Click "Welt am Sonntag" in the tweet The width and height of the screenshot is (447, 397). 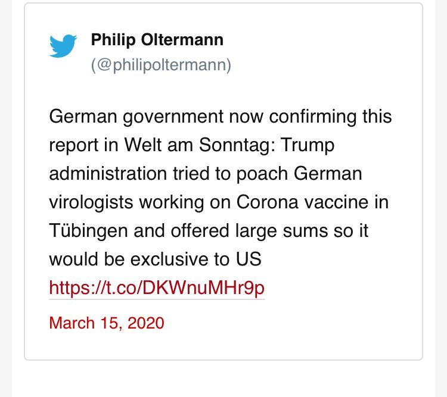point(199,145)
